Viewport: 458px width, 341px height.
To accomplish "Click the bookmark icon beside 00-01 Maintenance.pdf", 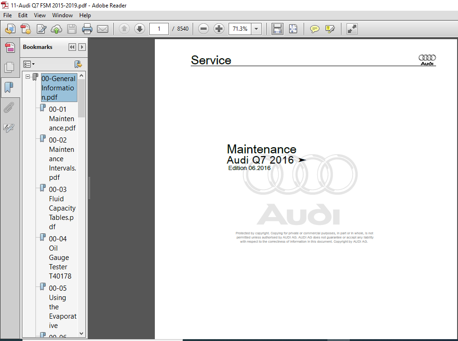I will pos(42,108).
